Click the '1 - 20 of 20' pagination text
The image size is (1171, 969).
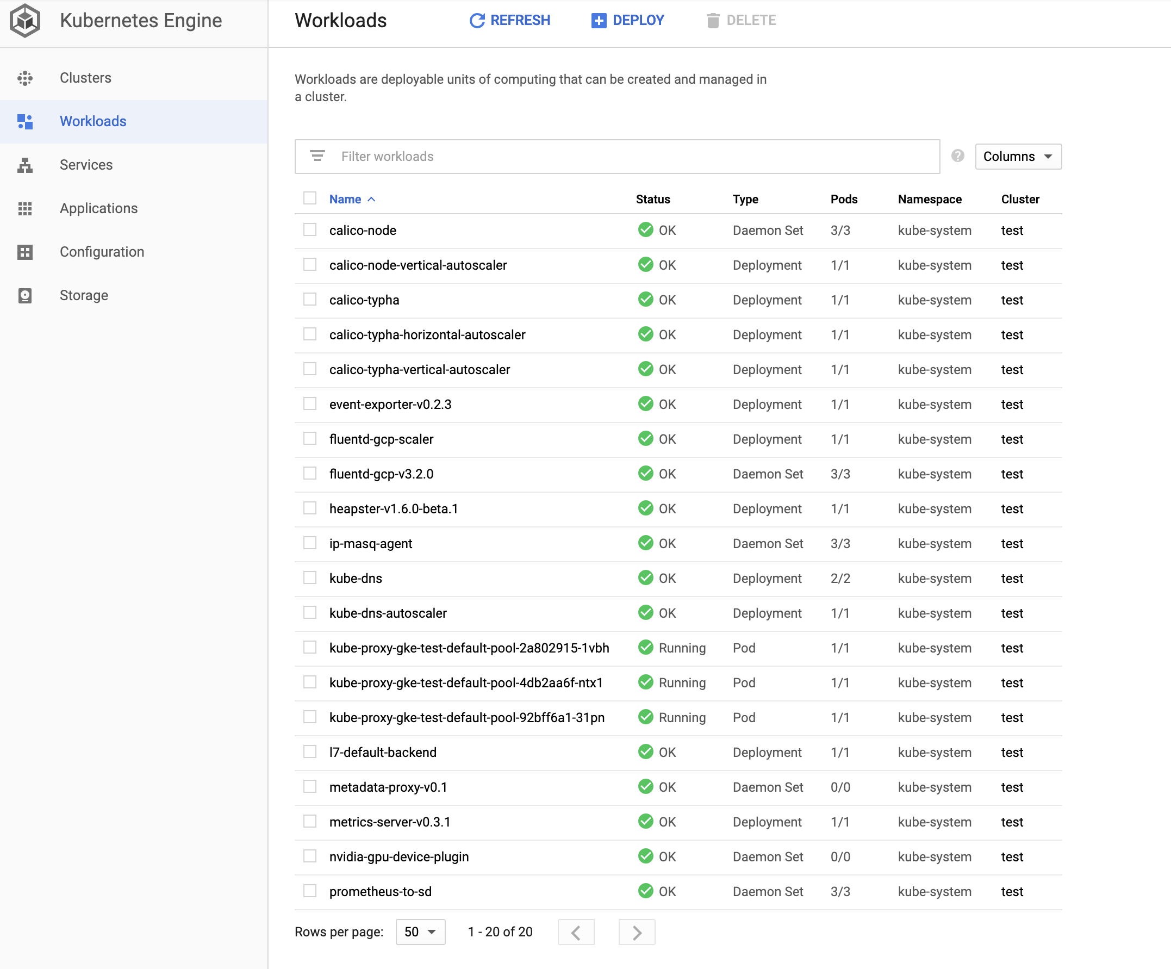(500, 932)
